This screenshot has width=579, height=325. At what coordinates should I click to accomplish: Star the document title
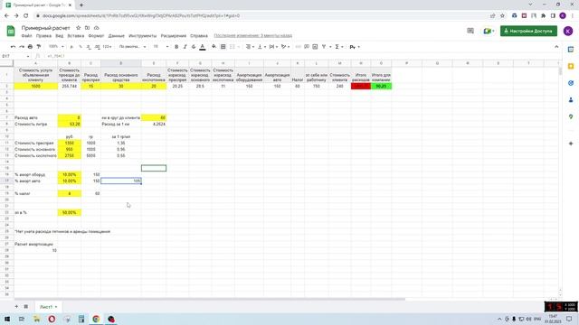click(x=79, y=28)
